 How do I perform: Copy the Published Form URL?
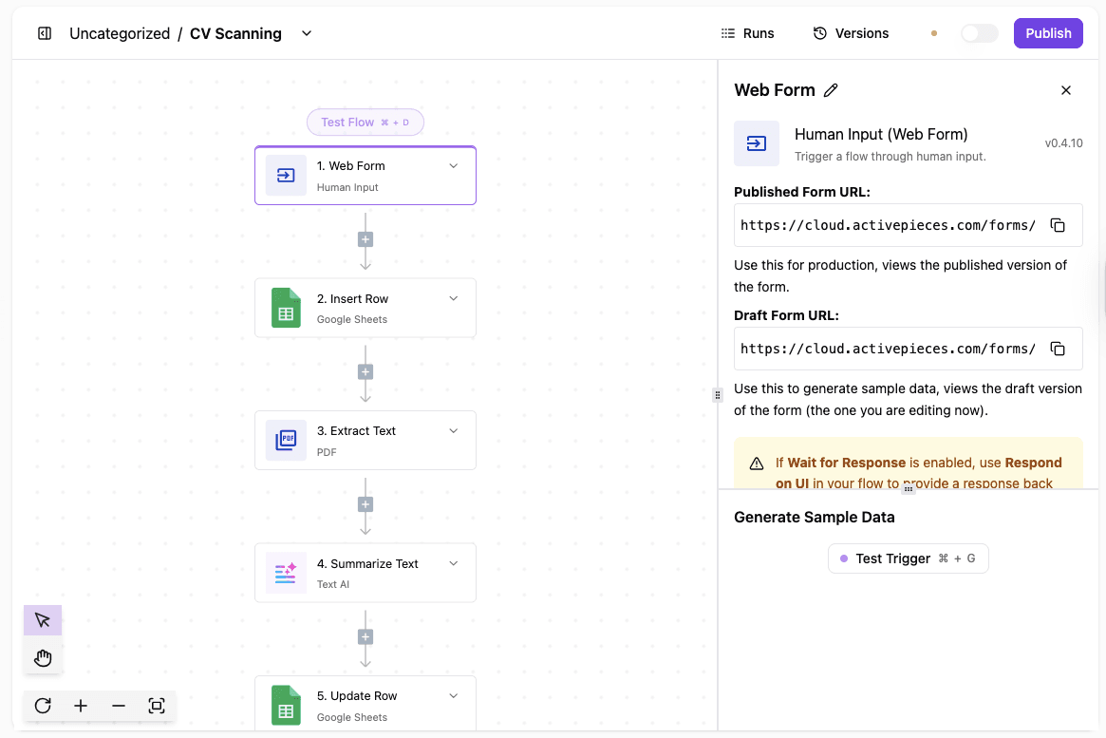[x=1058, y=225]
